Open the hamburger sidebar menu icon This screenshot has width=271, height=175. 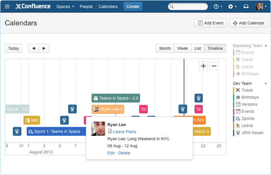pos(7,7)
